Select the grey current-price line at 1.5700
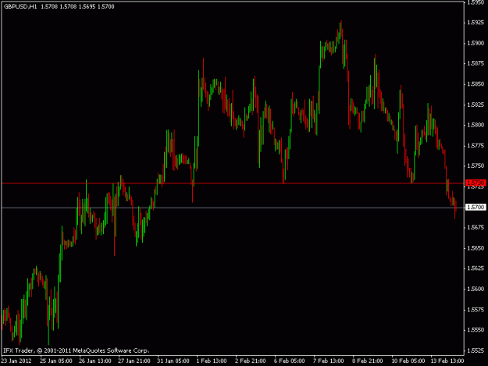Image resolution: width=488 pixels, height=366 pixels. [233, 208]
